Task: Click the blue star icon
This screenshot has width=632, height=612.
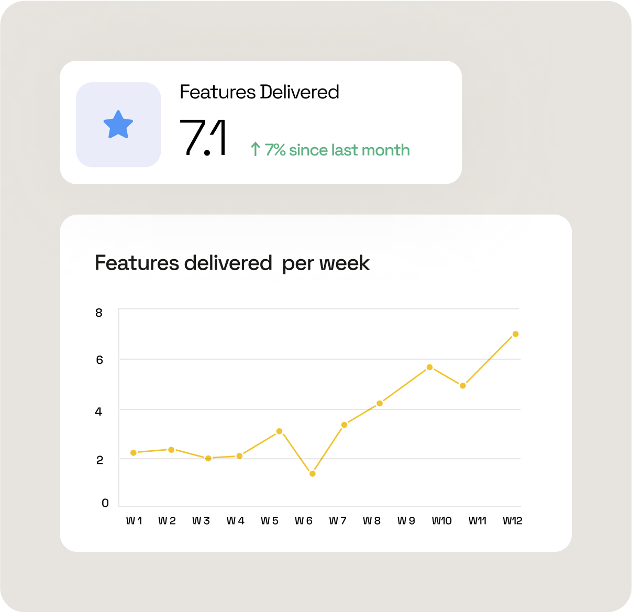Action: [118, 125]
